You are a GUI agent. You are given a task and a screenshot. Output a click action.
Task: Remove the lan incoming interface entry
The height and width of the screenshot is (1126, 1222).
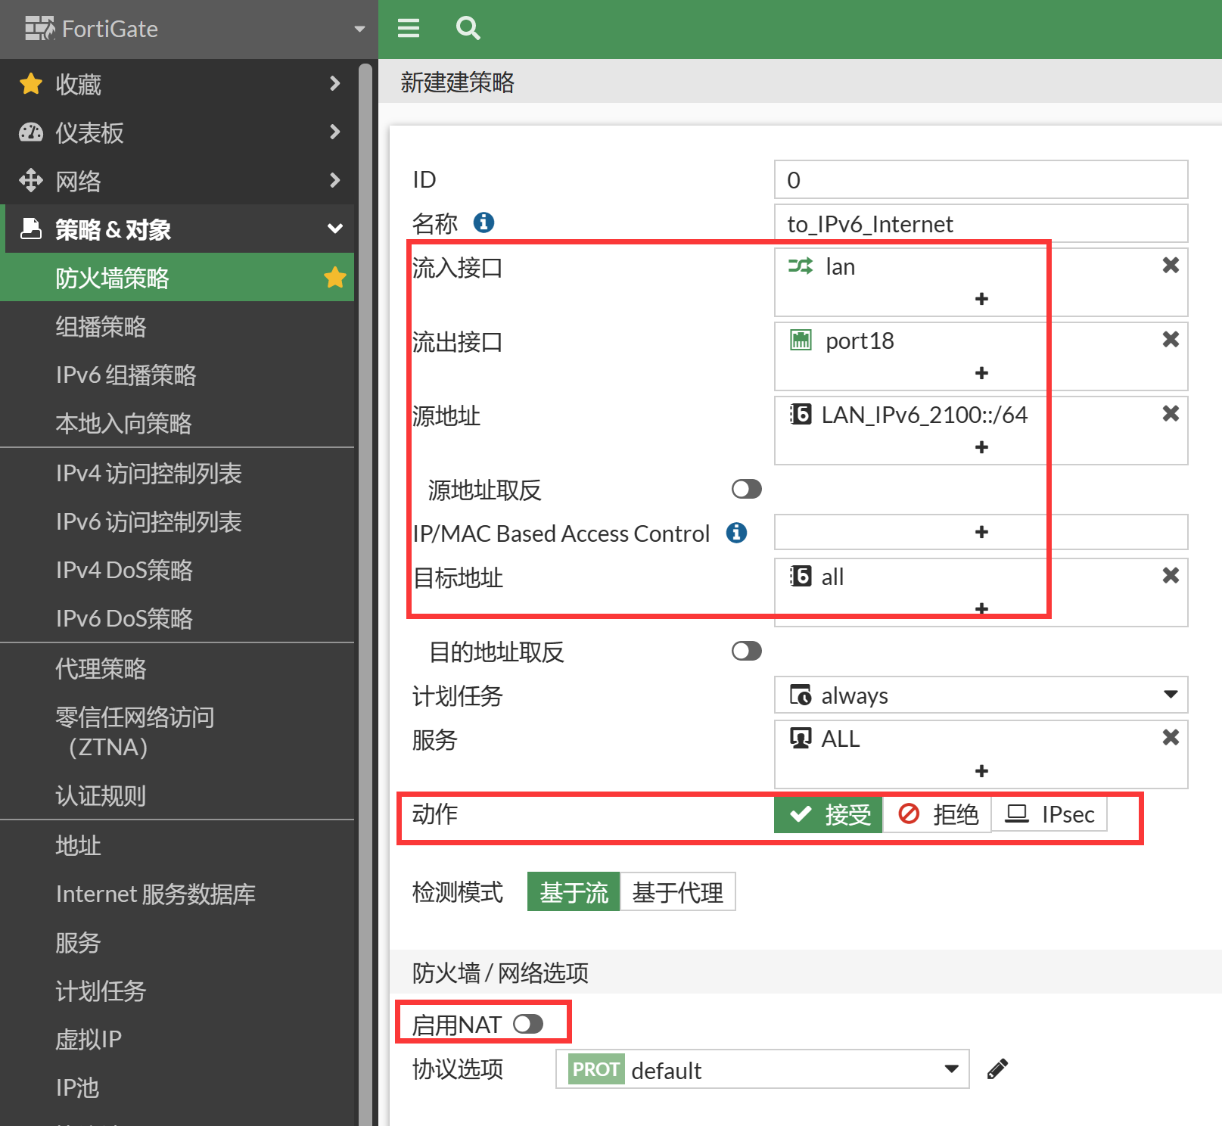(1170, 266)
